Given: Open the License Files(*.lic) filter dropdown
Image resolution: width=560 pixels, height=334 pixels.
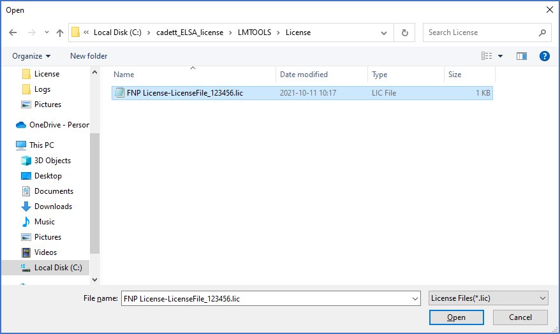Looking at the screenshot, I should (x=488, y=298).
